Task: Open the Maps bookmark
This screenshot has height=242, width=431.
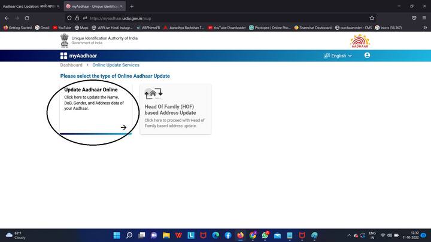Action: click(x=81, y=27)
